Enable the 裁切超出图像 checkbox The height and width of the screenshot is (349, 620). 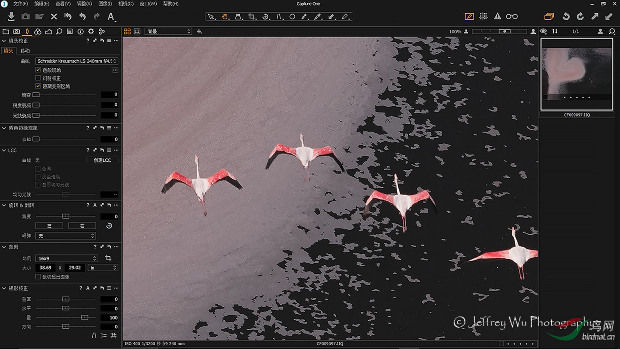click(38, 277)
